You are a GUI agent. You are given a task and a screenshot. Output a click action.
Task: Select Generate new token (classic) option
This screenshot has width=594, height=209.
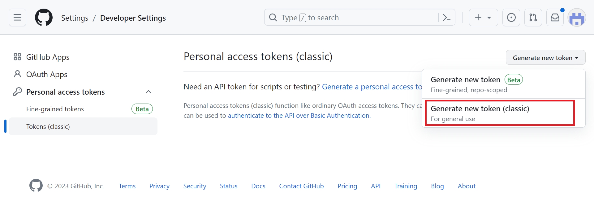point(500,113)
